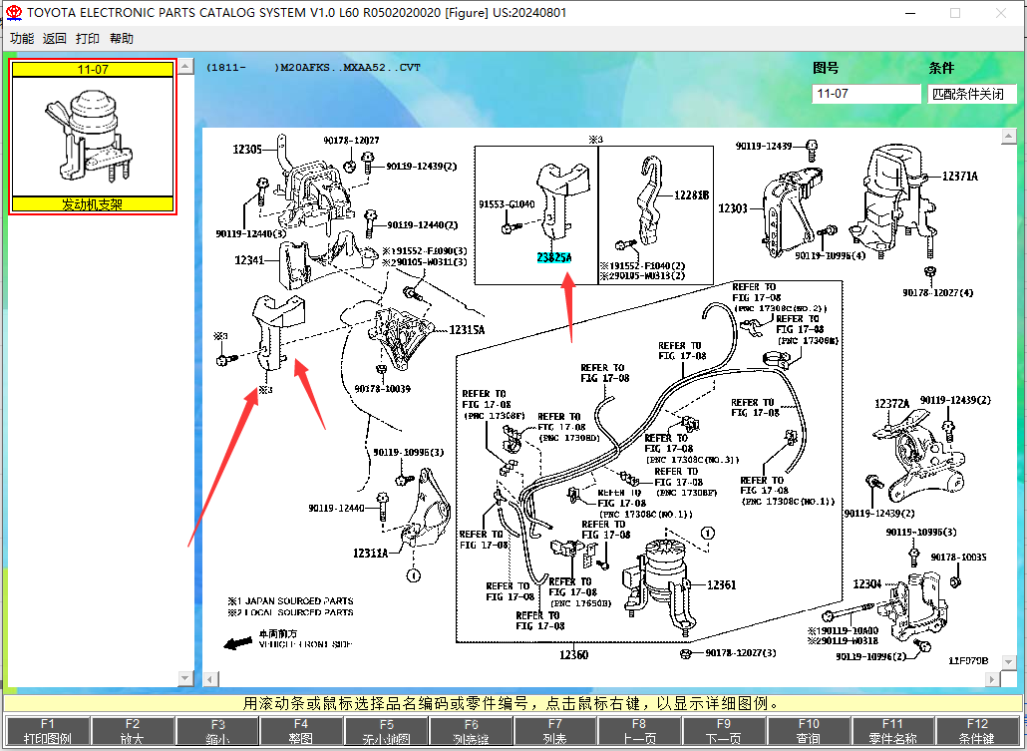Click F12 条件键 button
The height and width of the screenshot is (751, 1027).
tap(977, 731)
